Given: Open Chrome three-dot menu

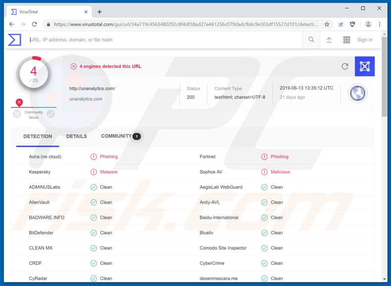Looking at the screenshot, I should [x=380, y=24].
